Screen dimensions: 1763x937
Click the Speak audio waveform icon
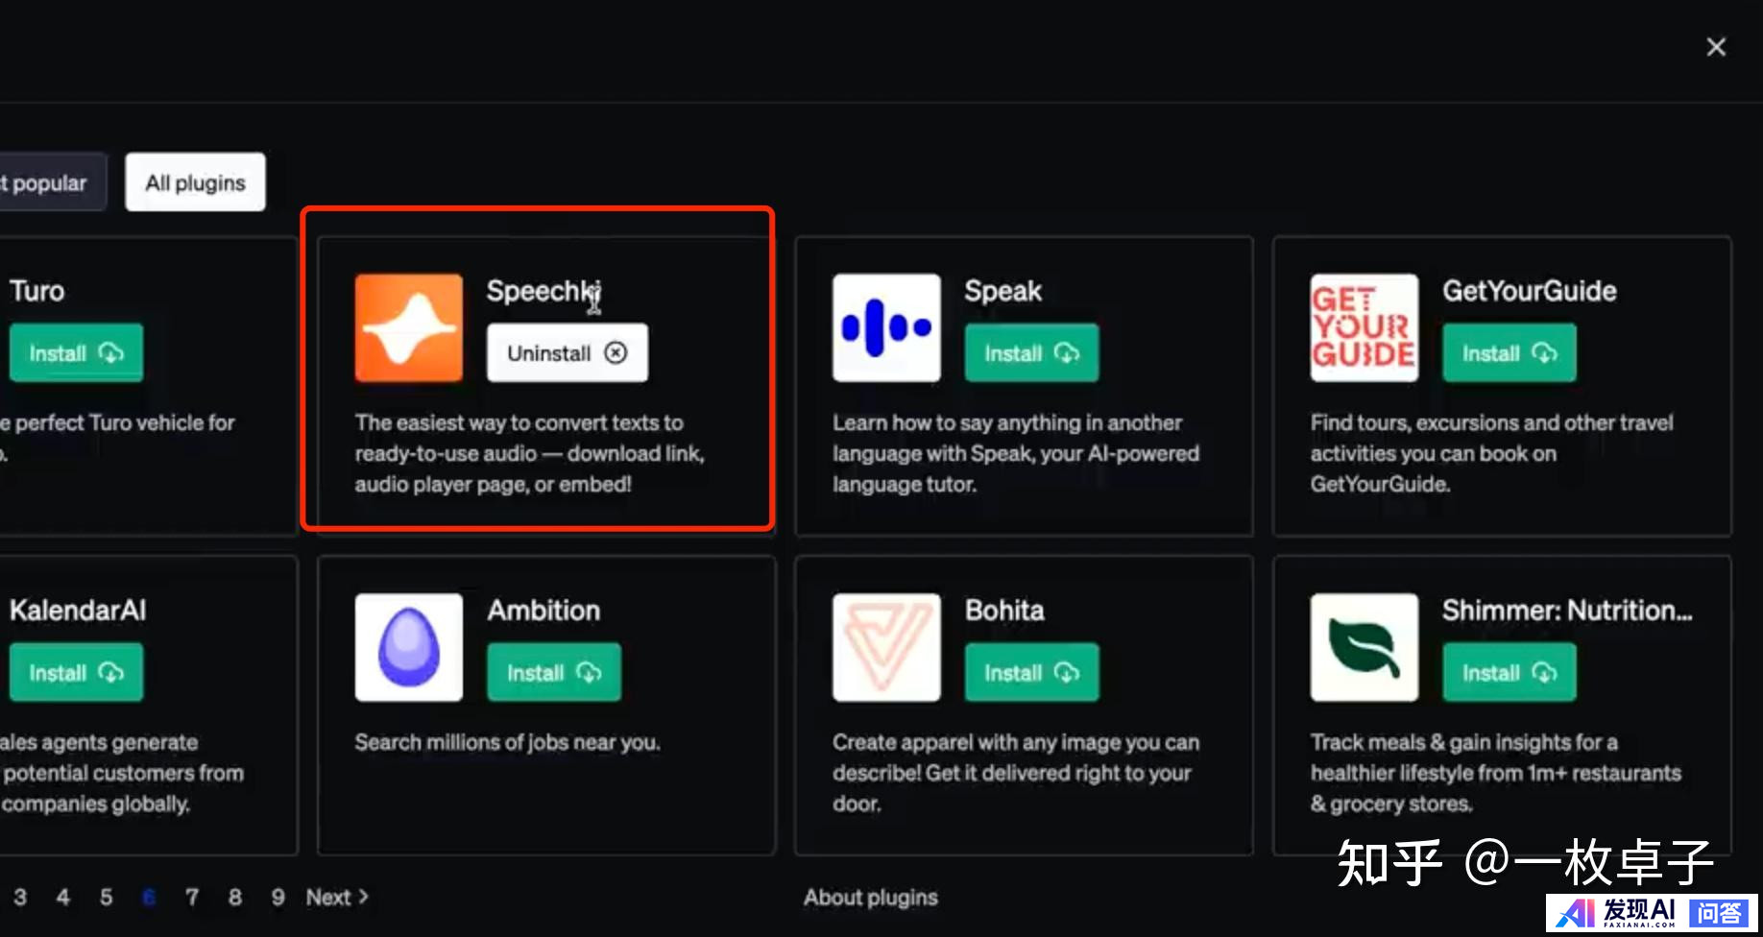coord(885,328)
